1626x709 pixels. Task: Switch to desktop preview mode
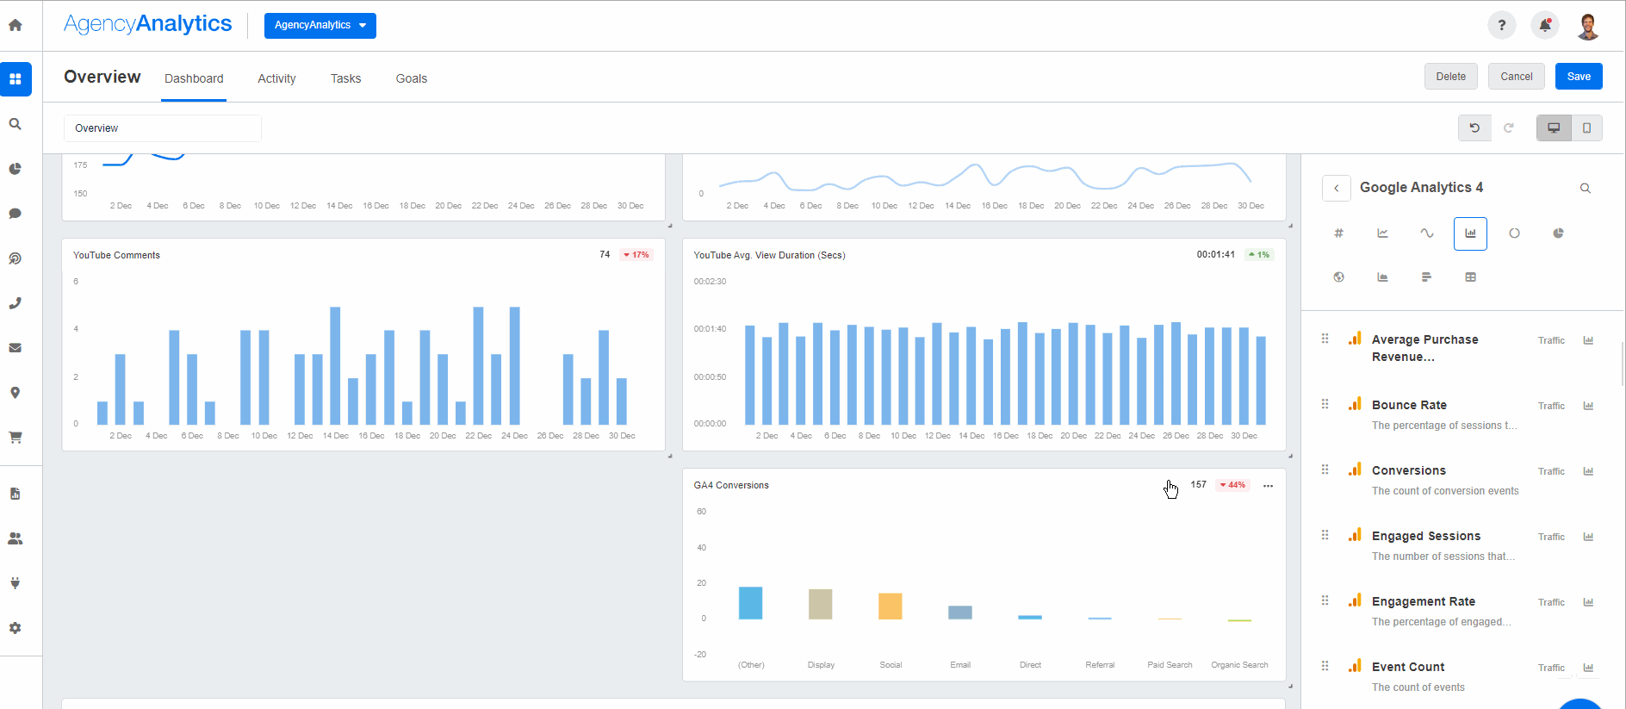pos(1554,127)
